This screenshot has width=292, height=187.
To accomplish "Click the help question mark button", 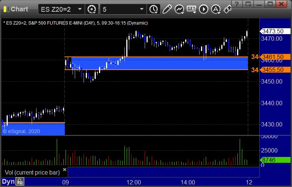I will (237, 4).
